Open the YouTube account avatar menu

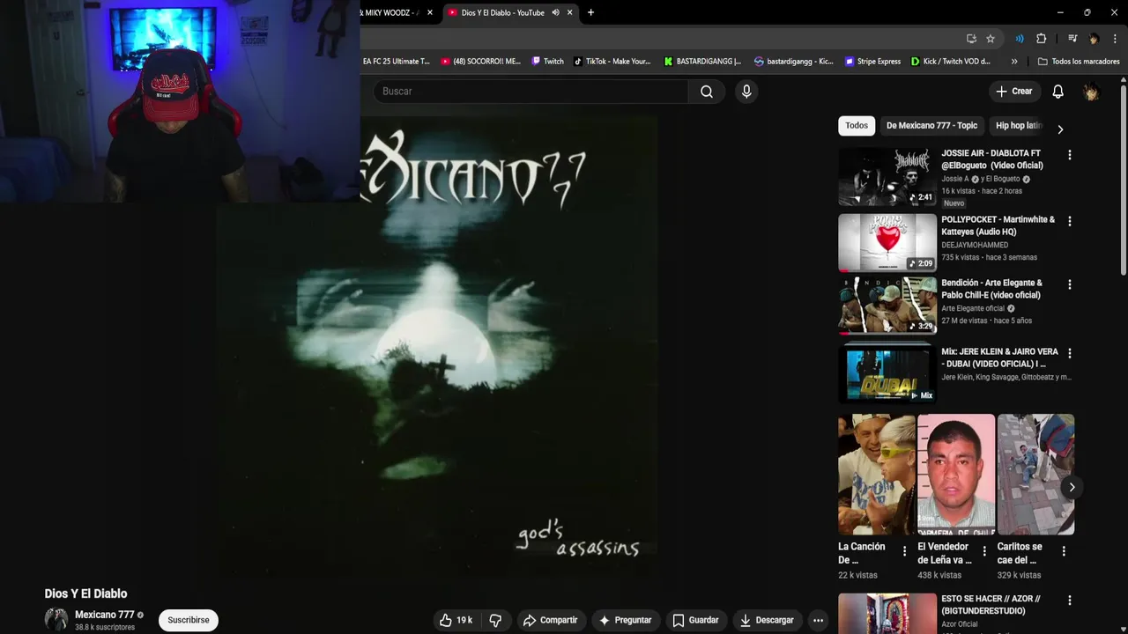(1091, 92)
